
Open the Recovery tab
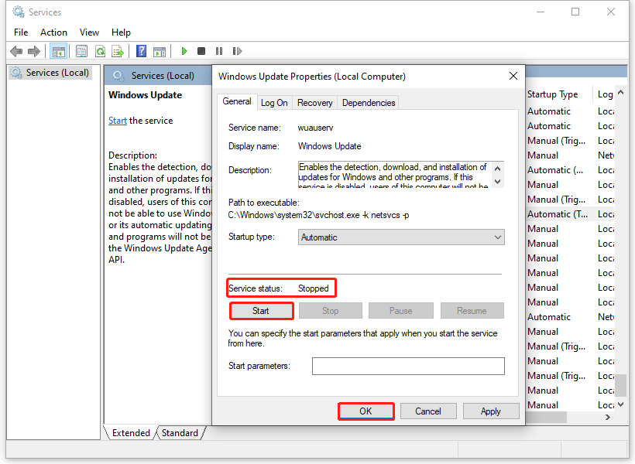coord(314,103)
